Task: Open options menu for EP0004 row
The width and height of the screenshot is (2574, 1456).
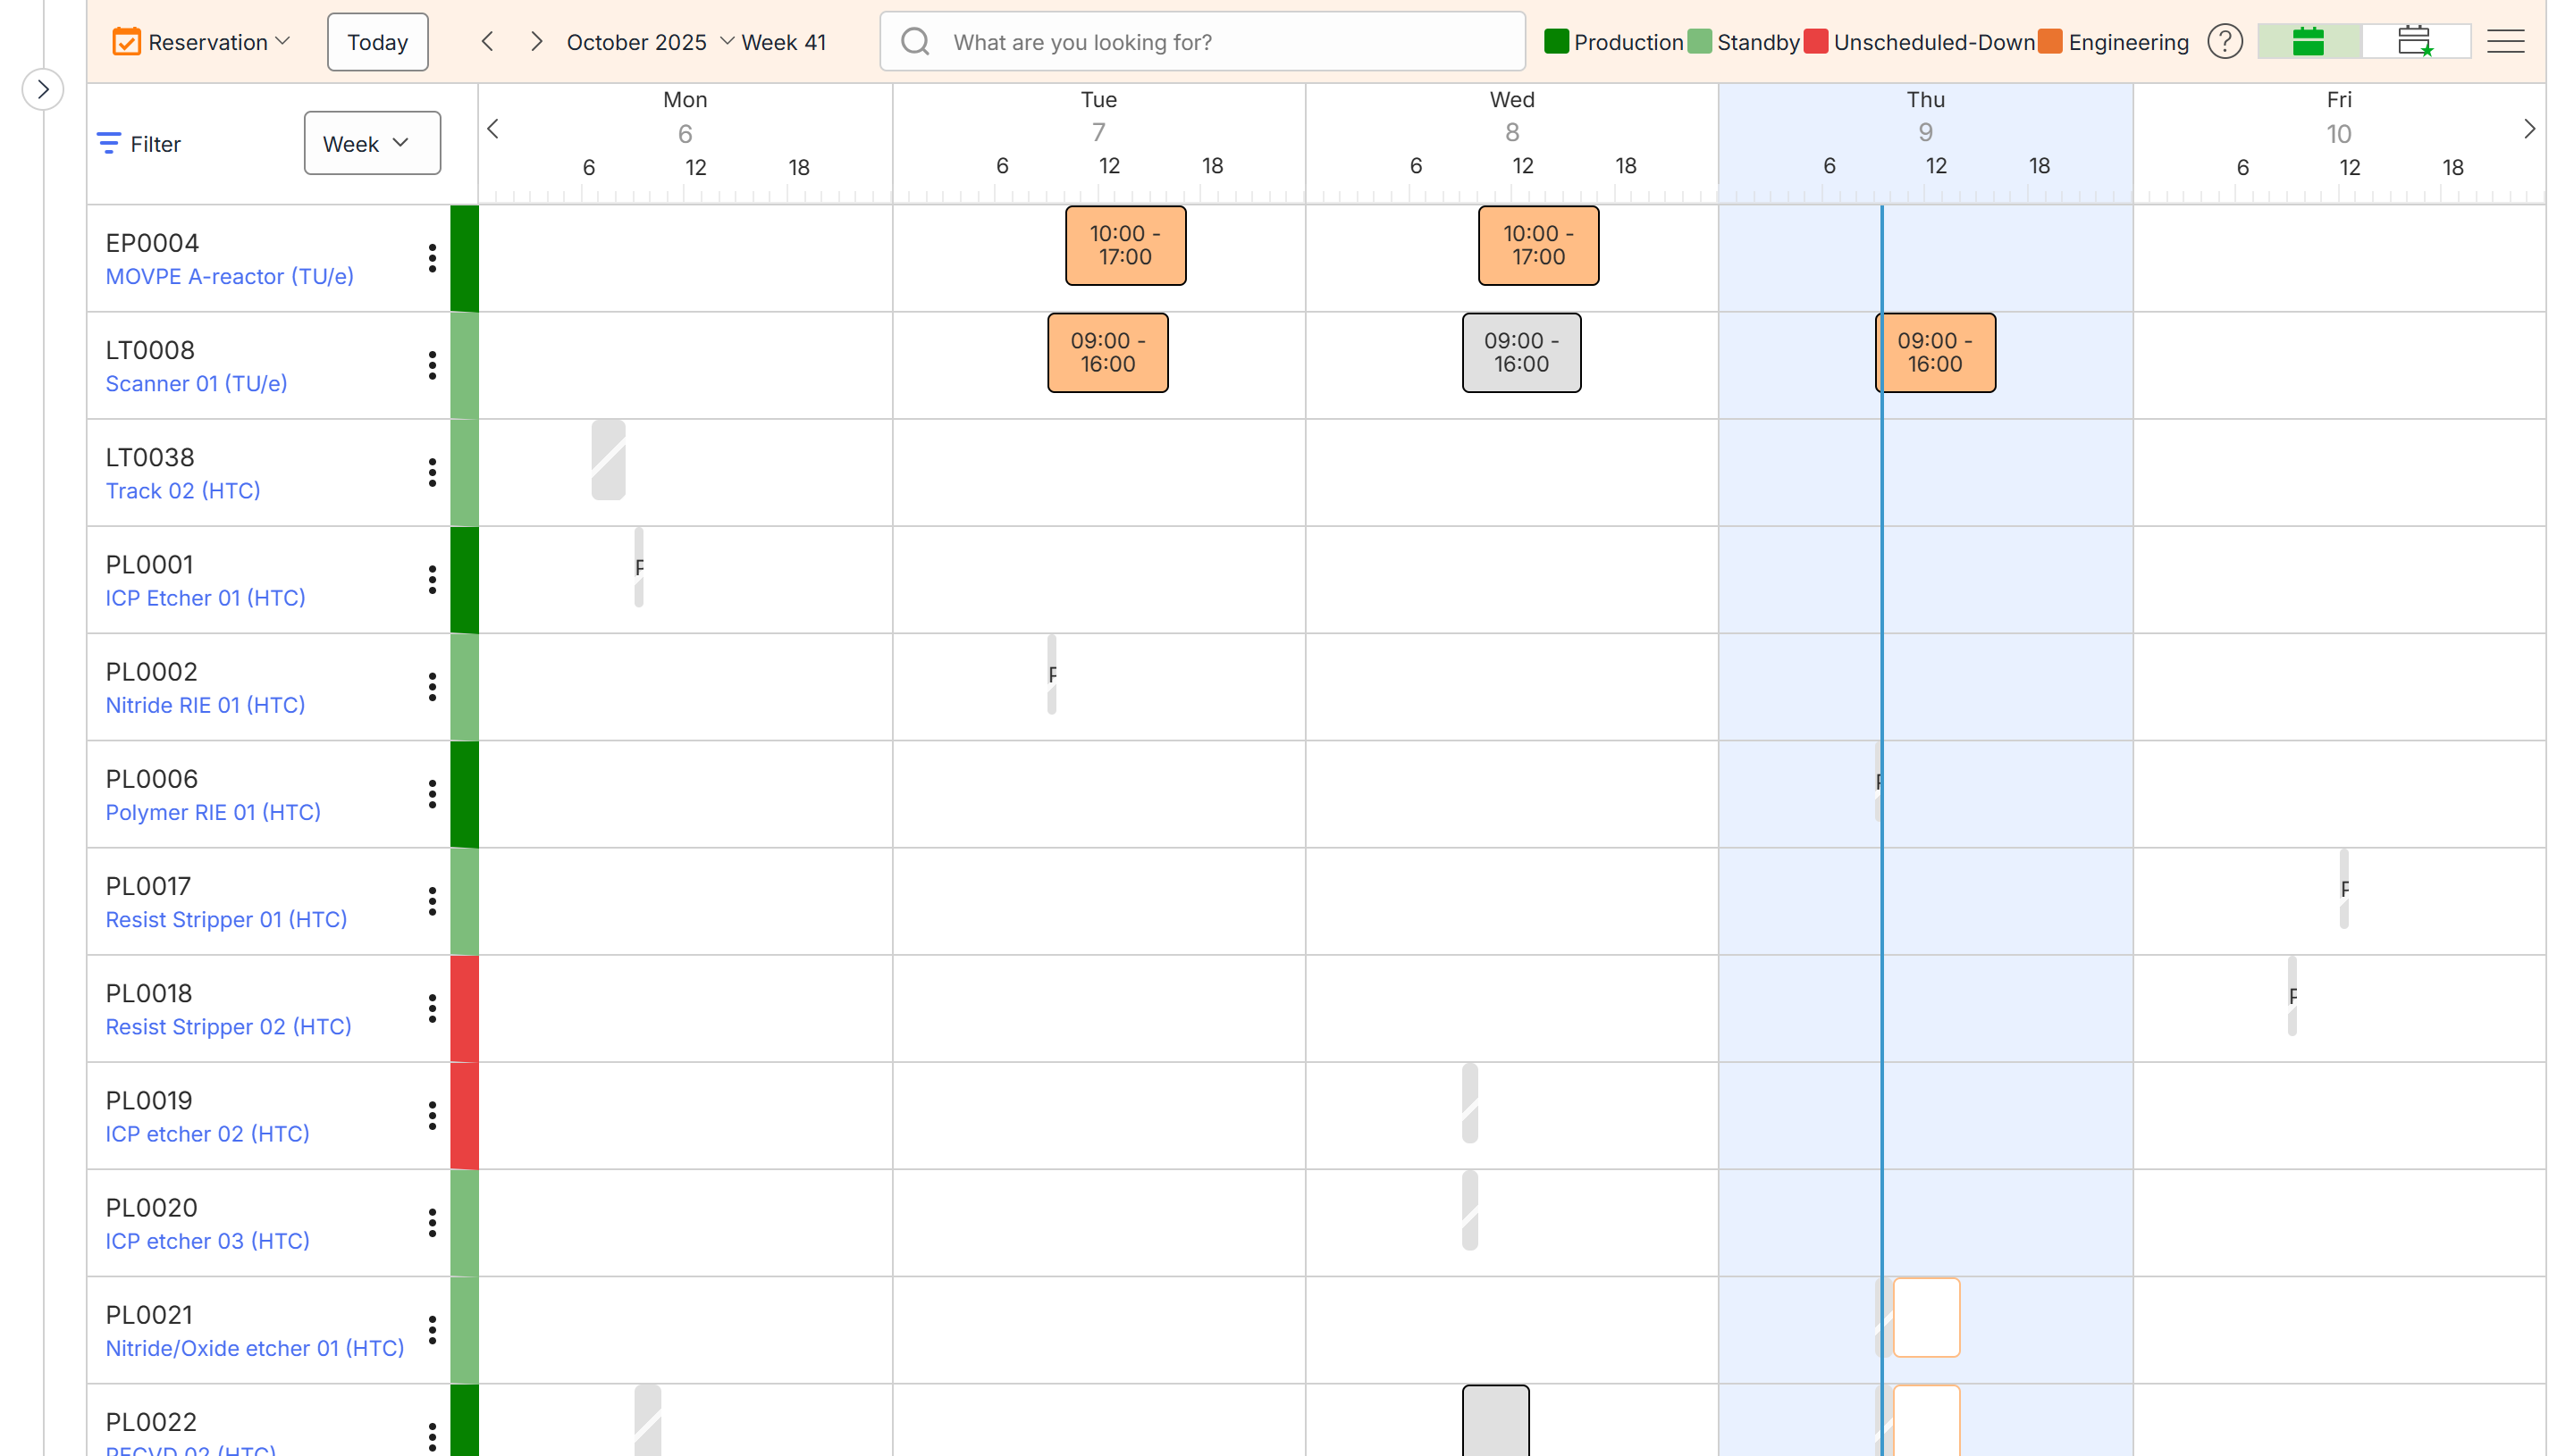Action: 433,258
